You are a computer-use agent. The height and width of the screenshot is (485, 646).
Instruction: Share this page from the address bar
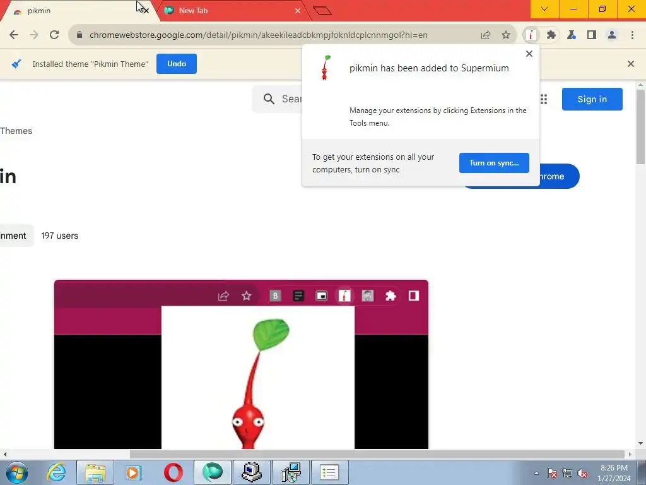tap(486, 35)
